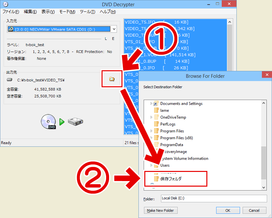272x218 pixels.
Task: Select the Users folder label
Action: [165, 165]
